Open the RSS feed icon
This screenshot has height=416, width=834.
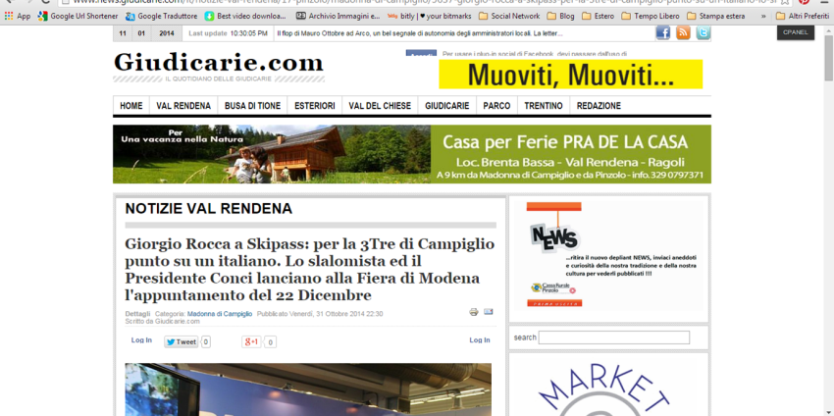[x=683, y=33]
